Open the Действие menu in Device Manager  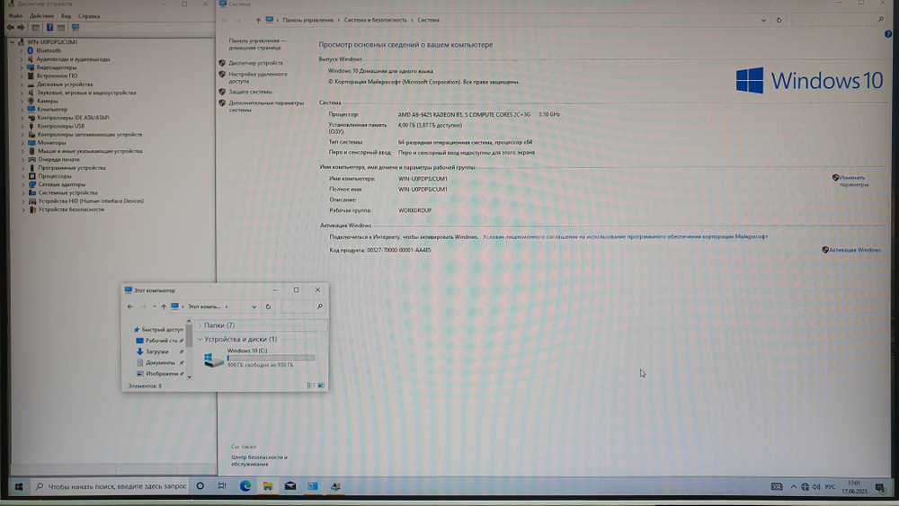pos(41,16)
